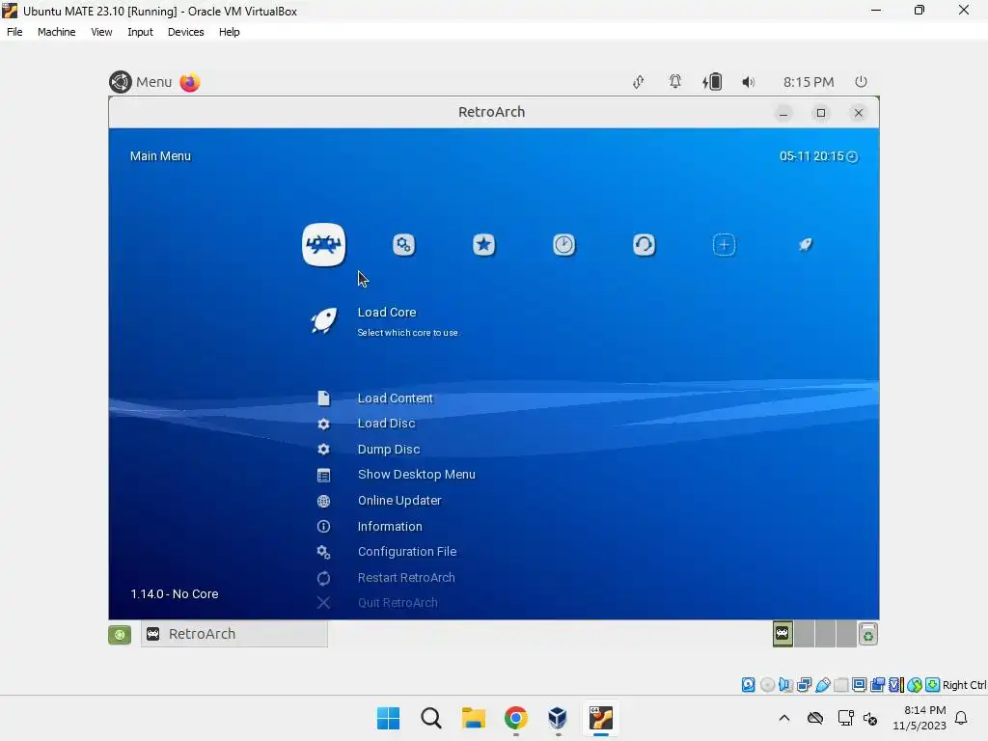The height and width of the screenshot is (741, 988).
Task: Click the 05-11 20:15 RetroArch clock
Action: [818, 156]
